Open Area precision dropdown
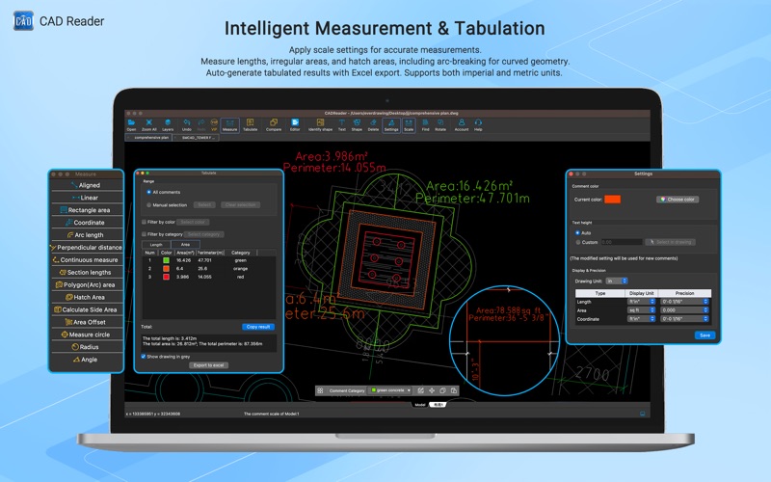This screenshot has width=771, height=482. (685, 310)
